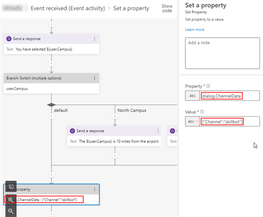Click the Send a response icon showing user.Campus selection
This screenshot has width=263, height=217.
coord(9,39)
